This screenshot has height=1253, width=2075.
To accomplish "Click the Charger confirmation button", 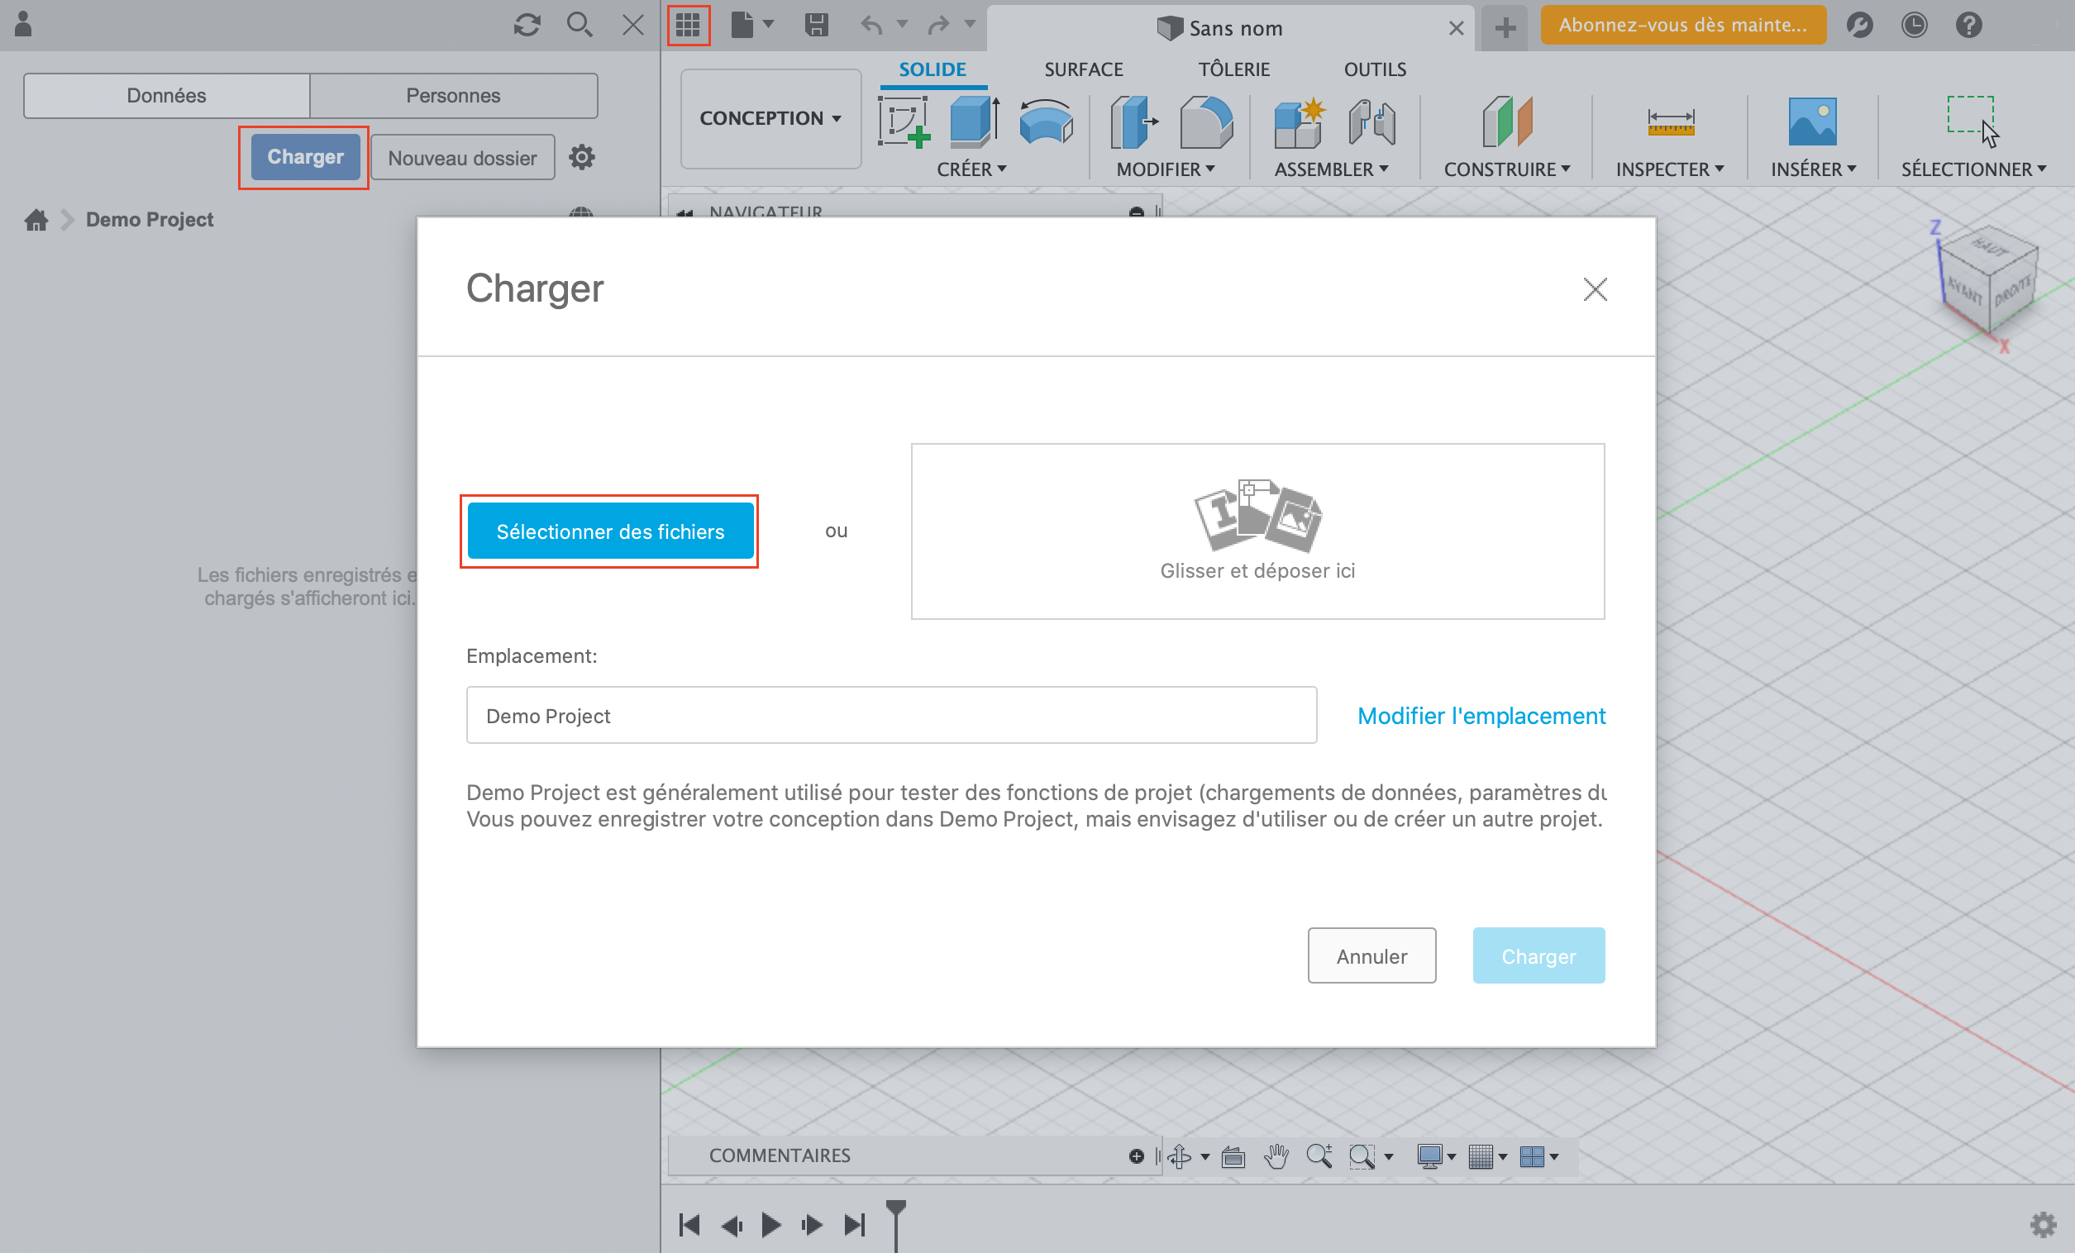I will coord(1540,955).
